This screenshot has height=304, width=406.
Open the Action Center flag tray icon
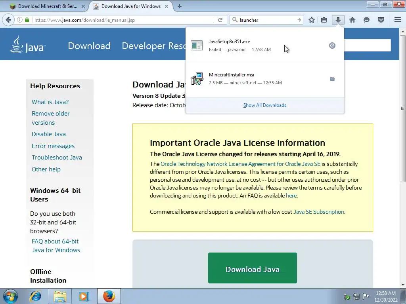[366, 296]
